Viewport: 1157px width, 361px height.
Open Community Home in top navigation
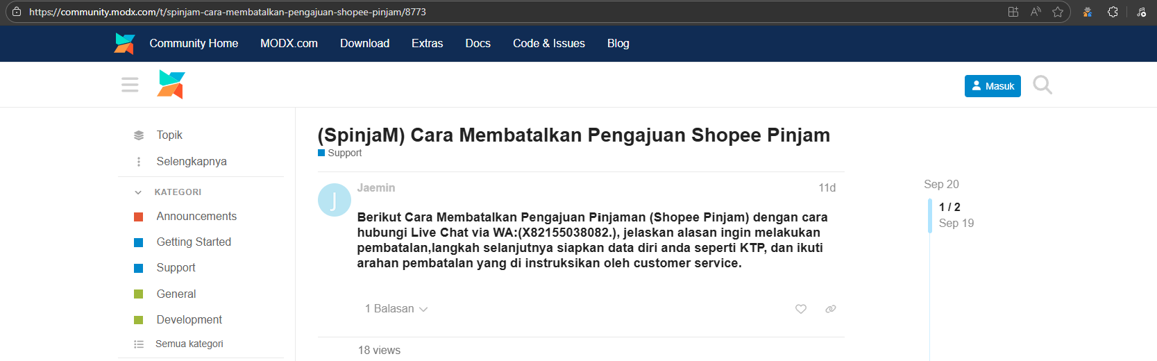click(194, 43)
